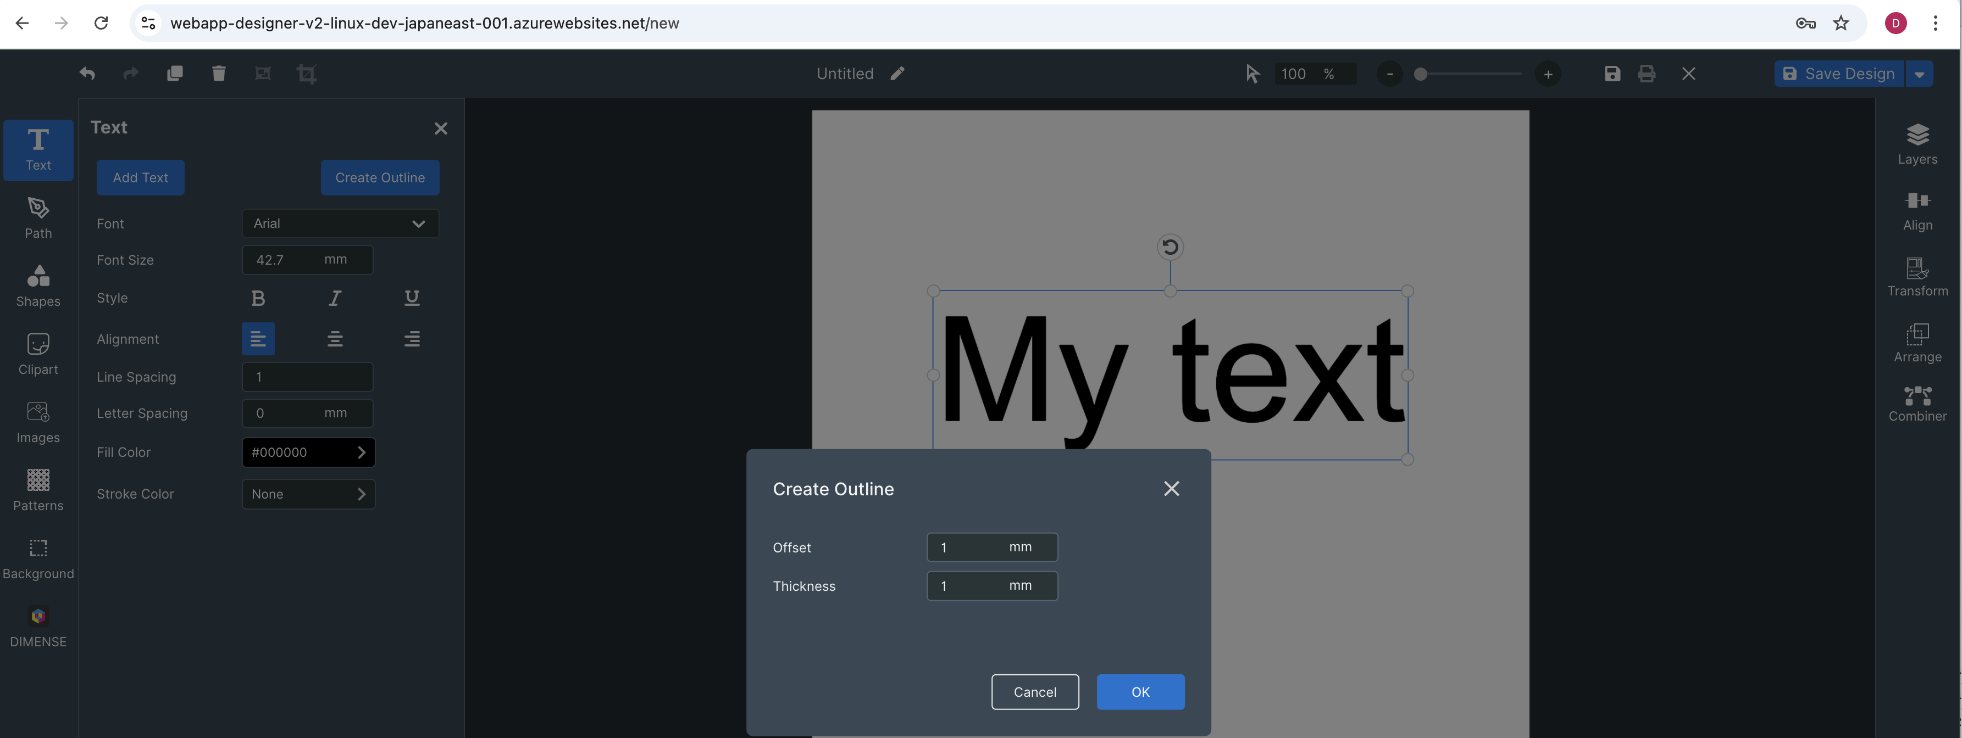The height and width of the screenshot is (738, 1962).
Task: Click the duplicate icon in the toolbar
Action: pyautogui.click(x=174, y=73)
